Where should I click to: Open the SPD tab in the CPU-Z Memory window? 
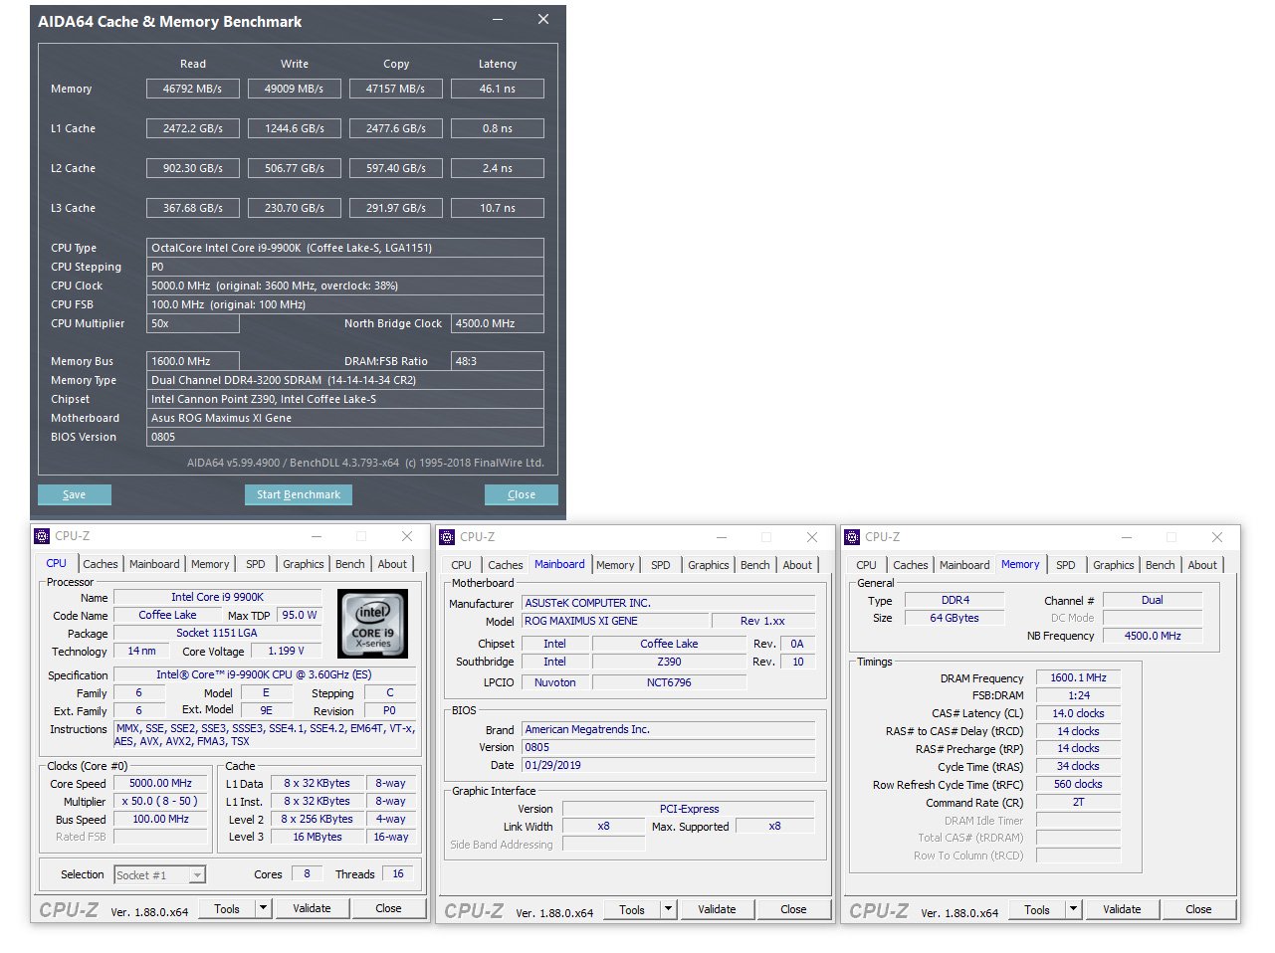1065,565
